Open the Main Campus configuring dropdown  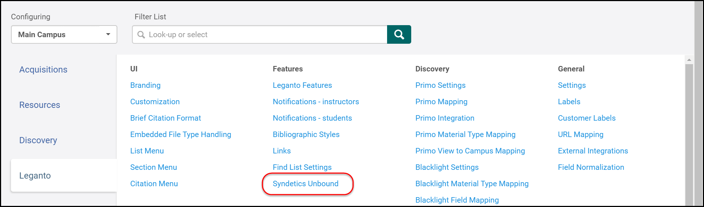click(x=64, y=35)
